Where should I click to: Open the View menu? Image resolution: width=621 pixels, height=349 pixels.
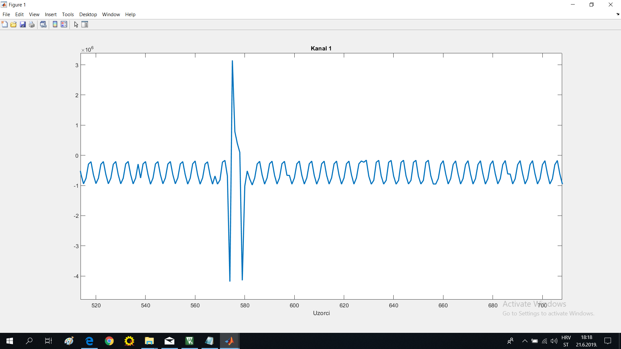34,15
